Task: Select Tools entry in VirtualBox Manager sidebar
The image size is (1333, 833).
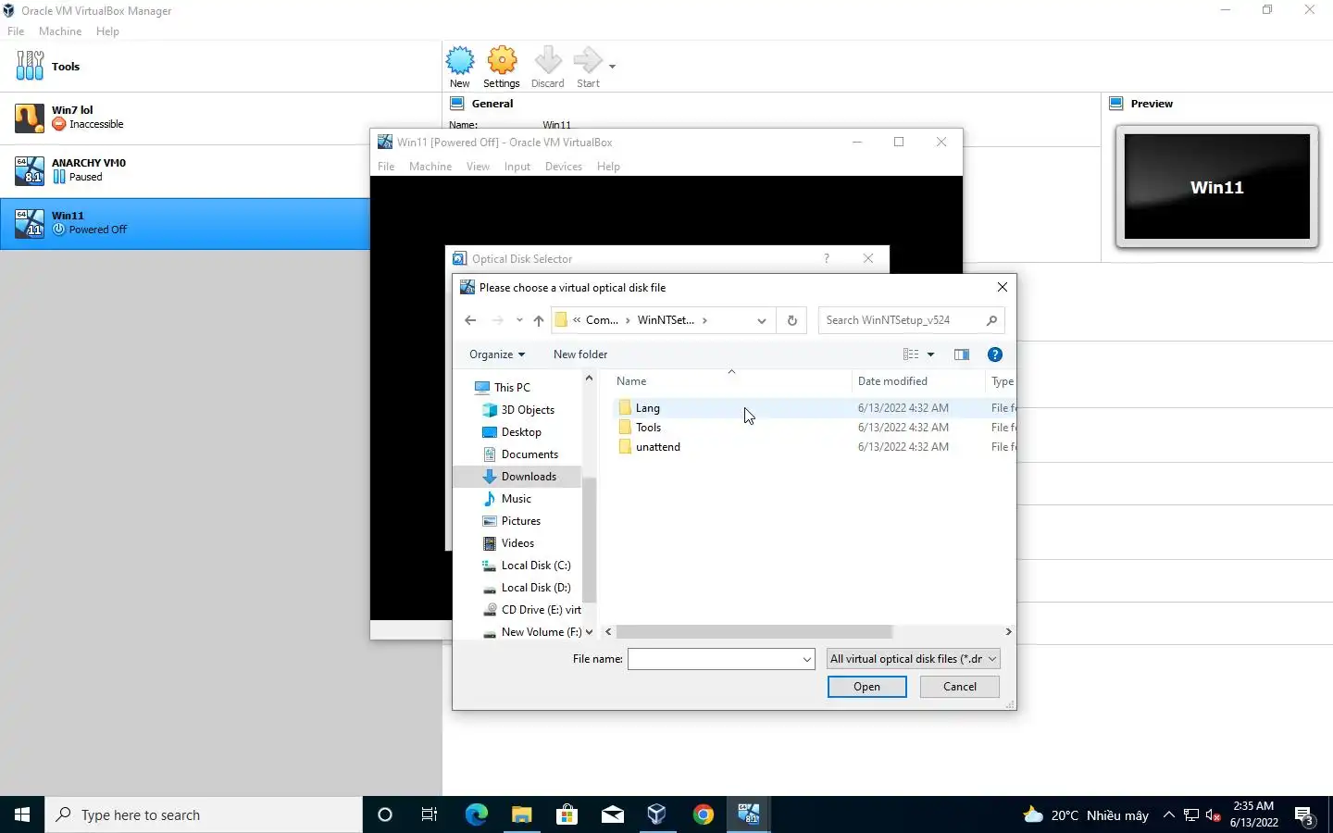Action: (220, 67)
